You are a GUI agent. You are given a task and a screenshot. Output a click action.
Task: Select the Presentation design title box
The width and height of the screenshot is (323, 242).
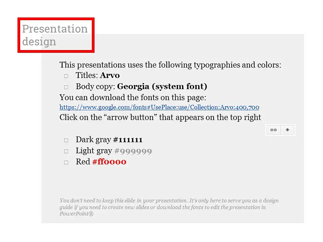[x=56, y=35]
